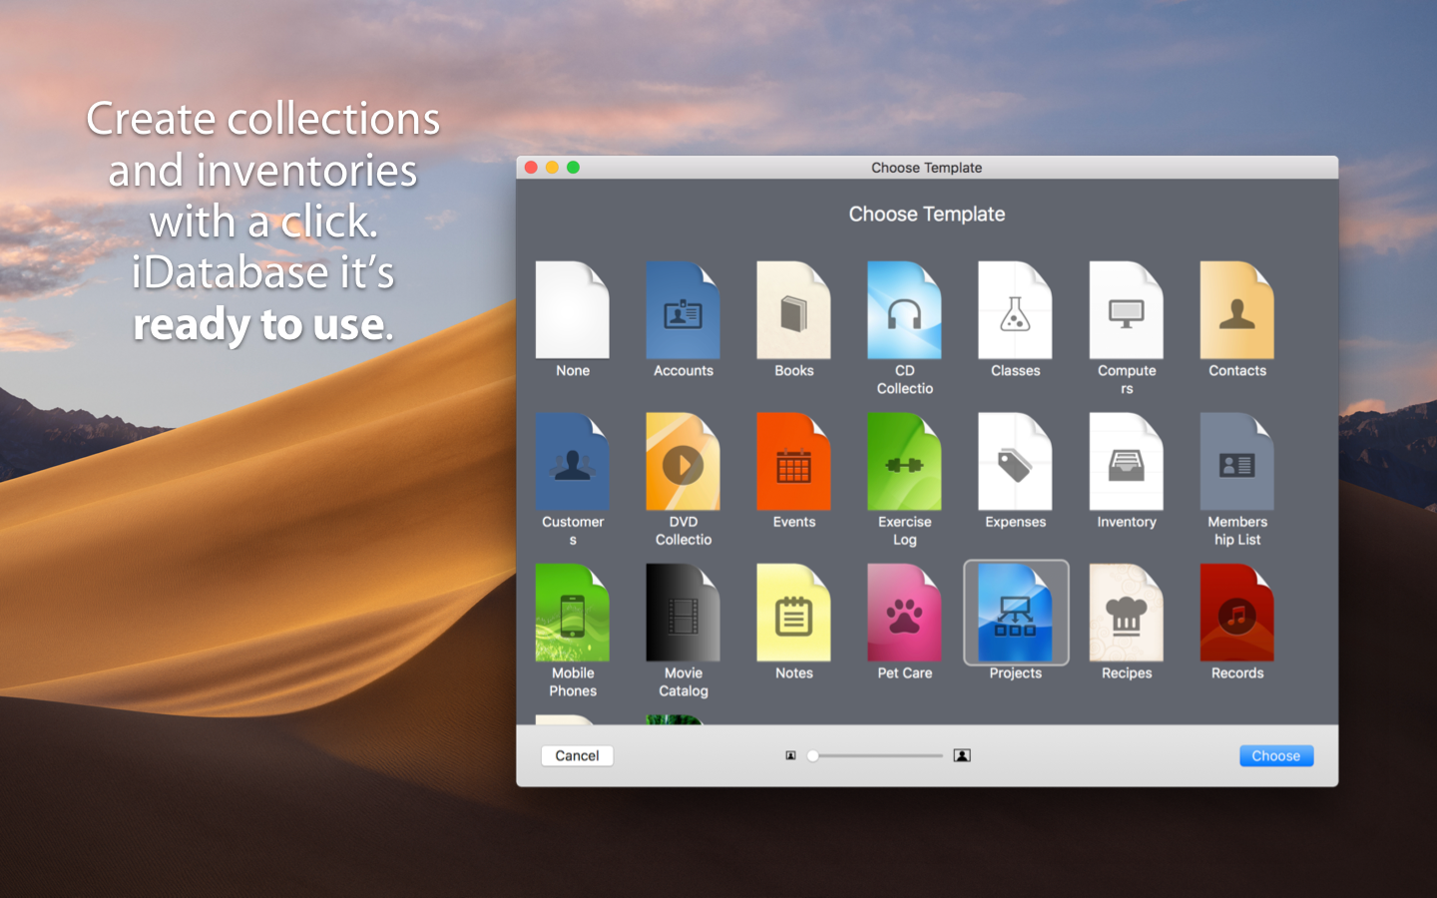Image resolution: width=1437 pixels, height=898 pixels.
Task: Choose the Inventory tray template icon
Action: point(1126,462)
